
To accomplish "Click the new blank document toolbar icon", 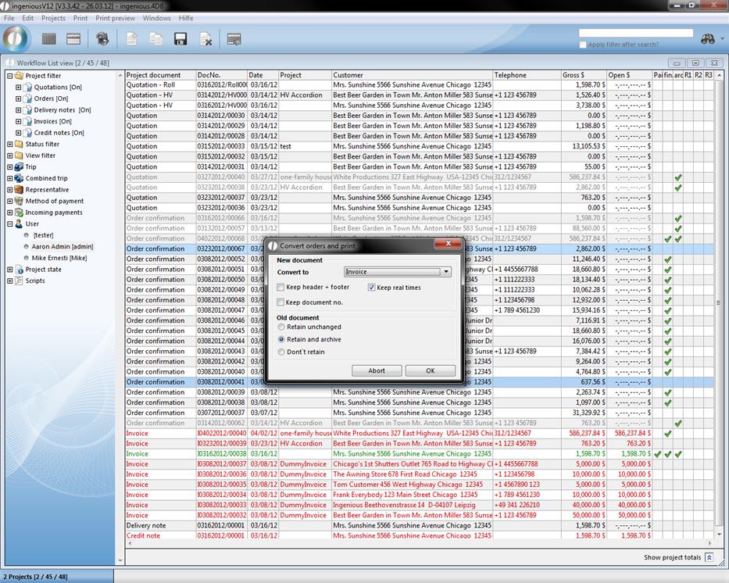I will (131, 39).
